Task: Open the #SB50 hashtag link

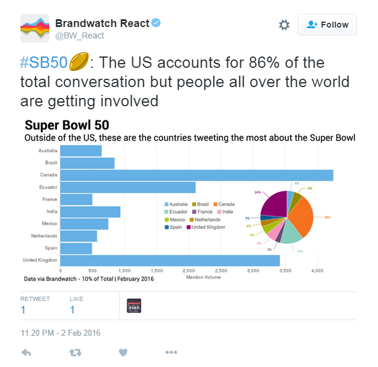Action: (x=44, y=62)
